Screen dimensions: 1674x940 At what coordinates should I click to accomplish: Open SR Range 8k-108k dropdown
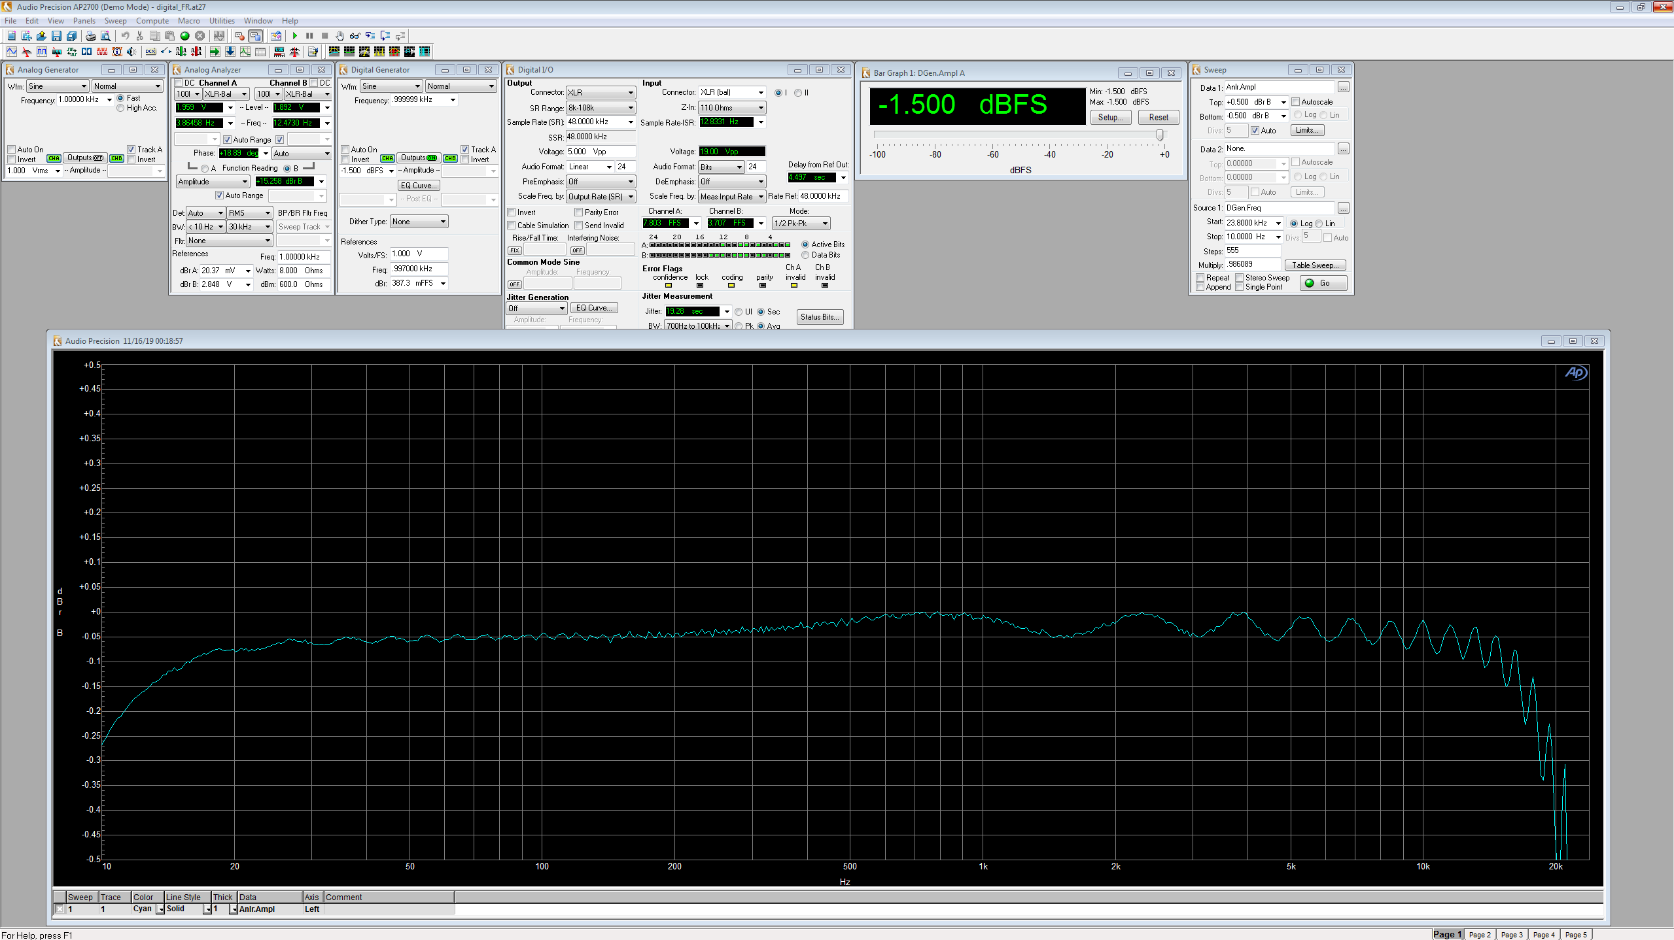tap(601, 108)
